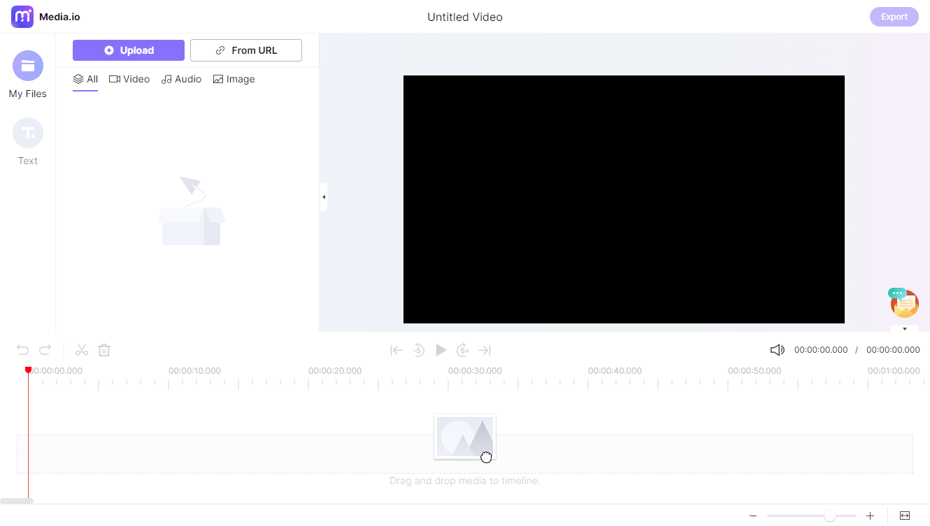The width and height of the screenshot is (930, 526).
Task: Mute audio with the speaker icon
Action: coord(777,349)
